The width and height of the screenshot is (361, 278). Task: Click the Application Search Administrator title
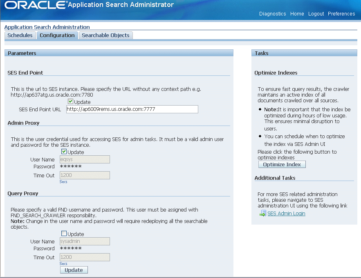point(121,4)
